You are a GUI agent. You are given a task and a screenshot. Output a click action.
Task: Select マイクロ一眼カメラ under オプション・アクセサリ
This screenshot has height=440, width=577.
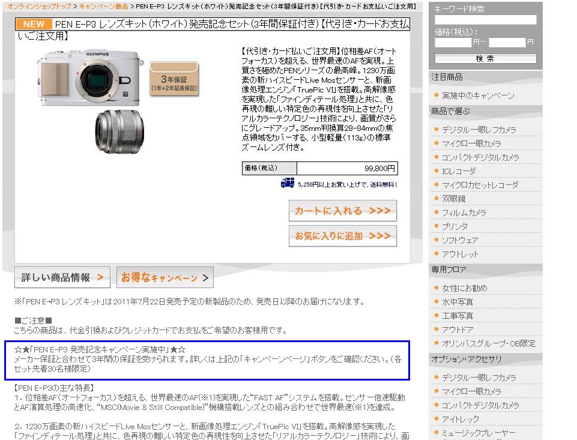point(471,391)
